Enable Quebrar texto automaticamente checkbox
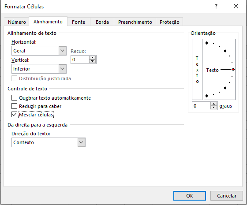The image size is (247, 205). [x=14, y=98]
